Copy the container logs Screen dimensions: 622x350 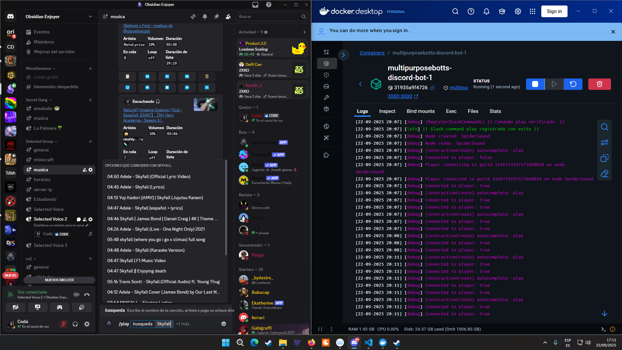(604, 158)
